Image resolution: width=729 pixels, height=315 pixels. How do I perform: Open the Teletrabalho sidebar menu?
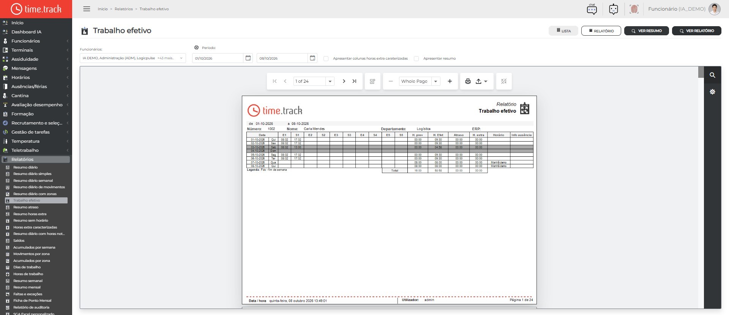[x=36, y=150]
